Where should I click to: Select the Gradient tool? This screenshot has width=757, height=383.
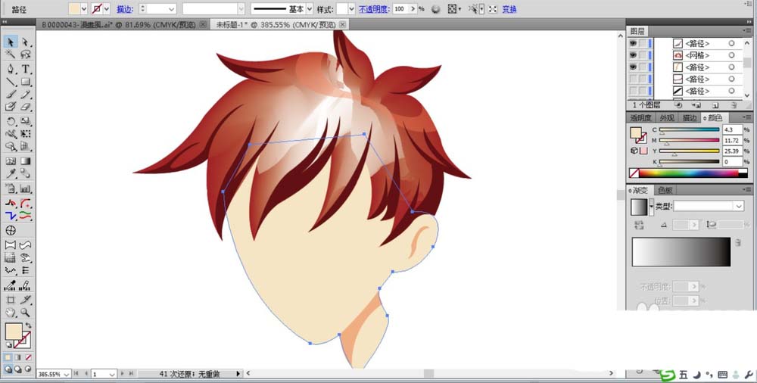[x=25, y=160]
